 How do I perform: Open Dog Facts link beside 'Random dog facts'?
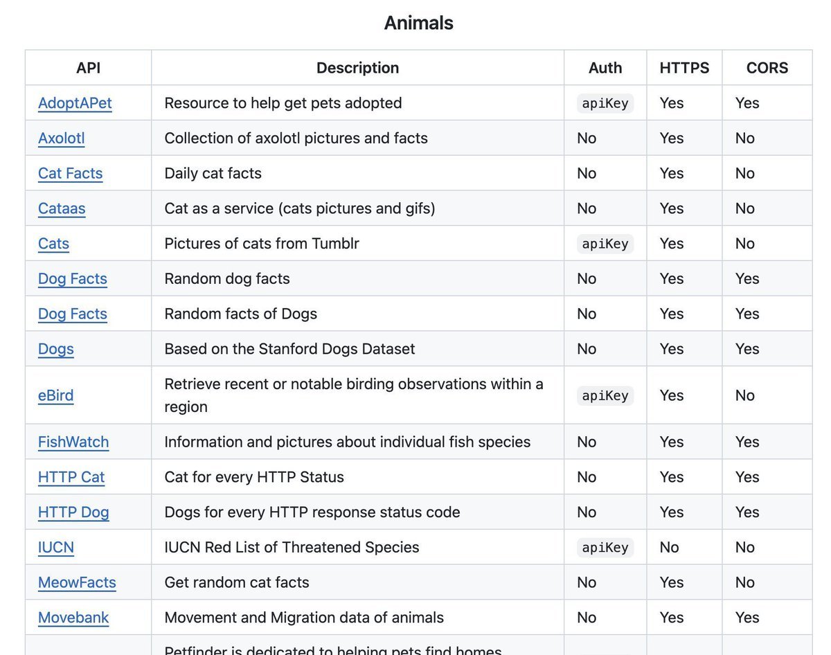pyautogui.click(x=73, y=279)
